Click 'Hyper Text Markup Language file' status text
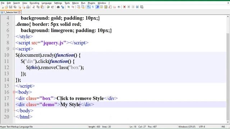This screenshot has height=129, width=230. point(16,126)
